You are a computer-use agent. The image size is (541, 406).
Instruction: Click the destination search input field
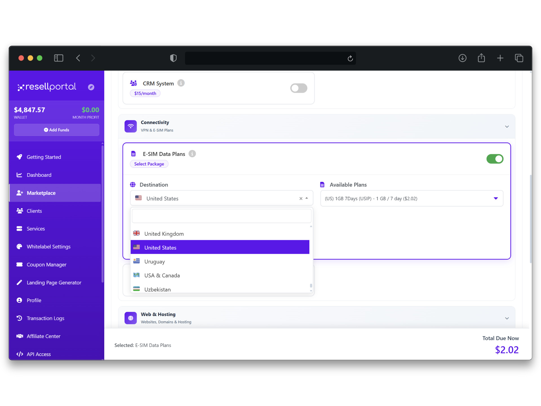[x=221, y=216]
